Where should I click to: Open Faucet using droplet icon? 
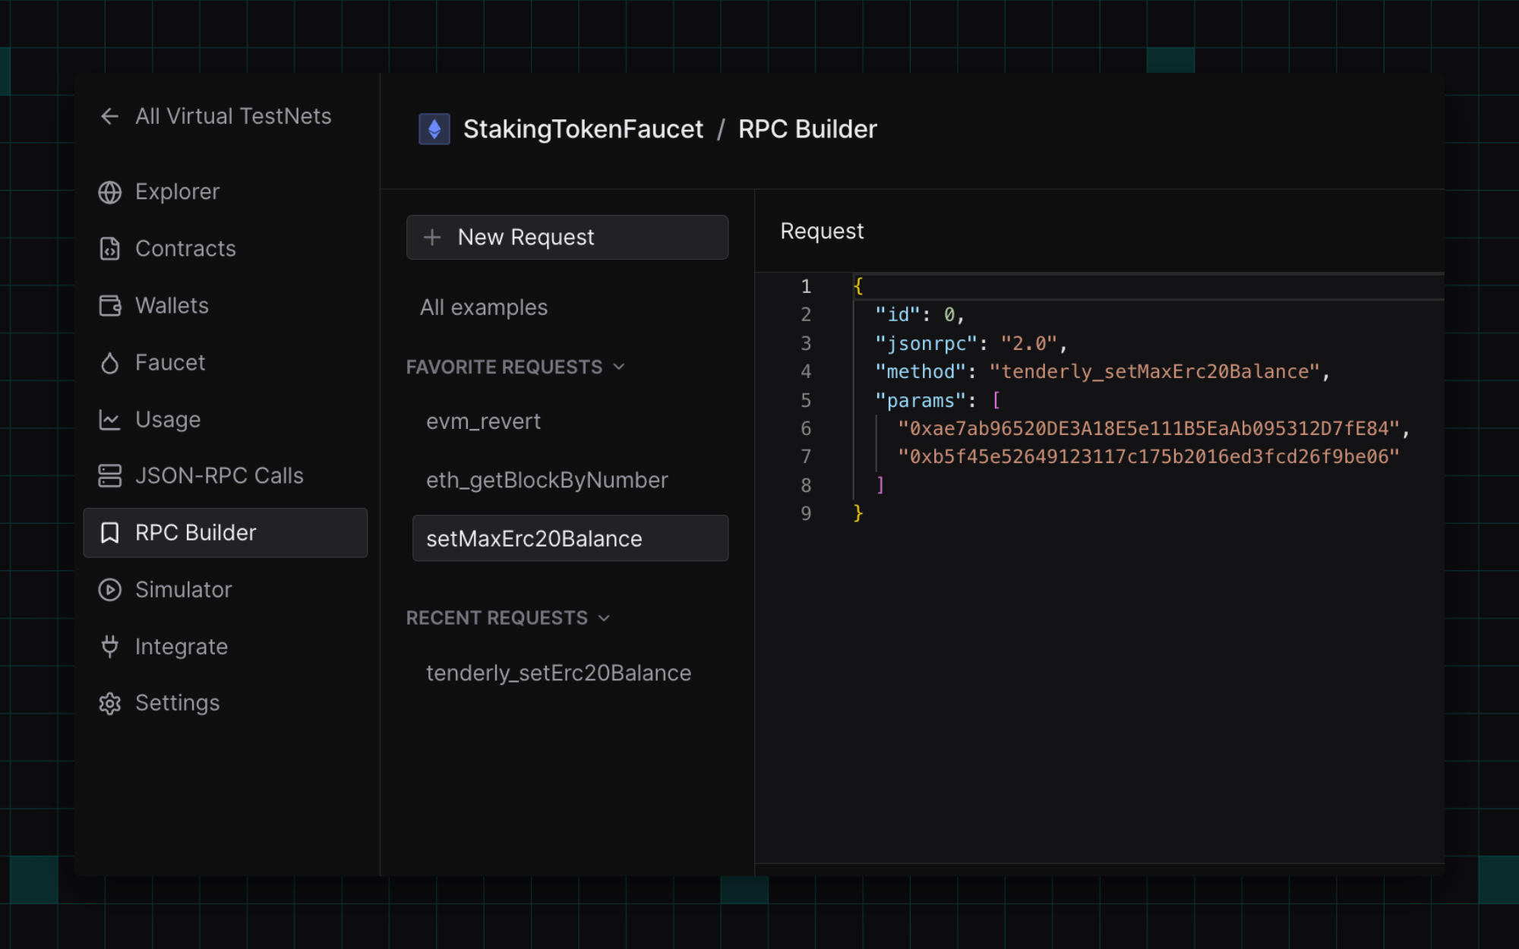coord(110,363)
